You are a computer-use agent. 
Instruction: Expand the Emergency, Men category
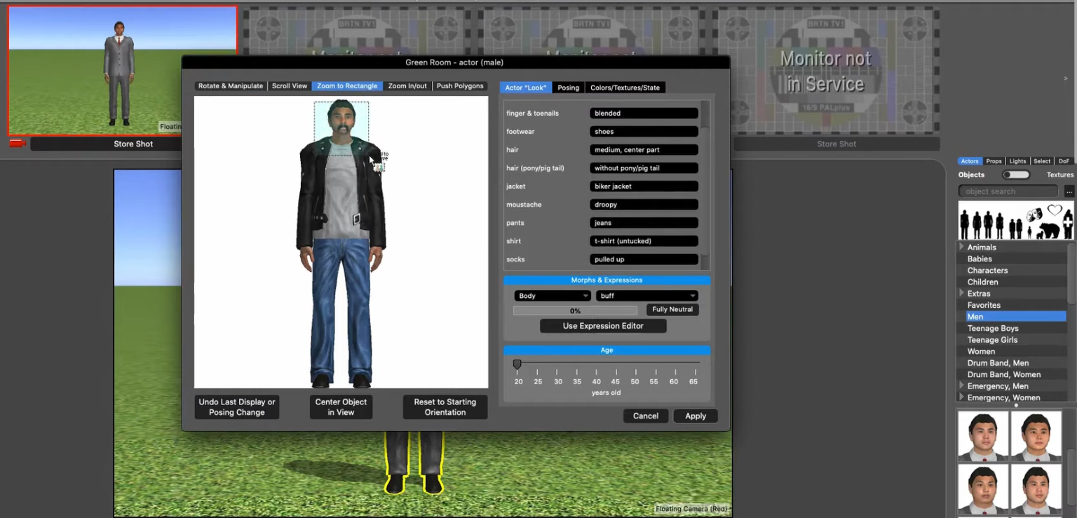coord(962,386)
